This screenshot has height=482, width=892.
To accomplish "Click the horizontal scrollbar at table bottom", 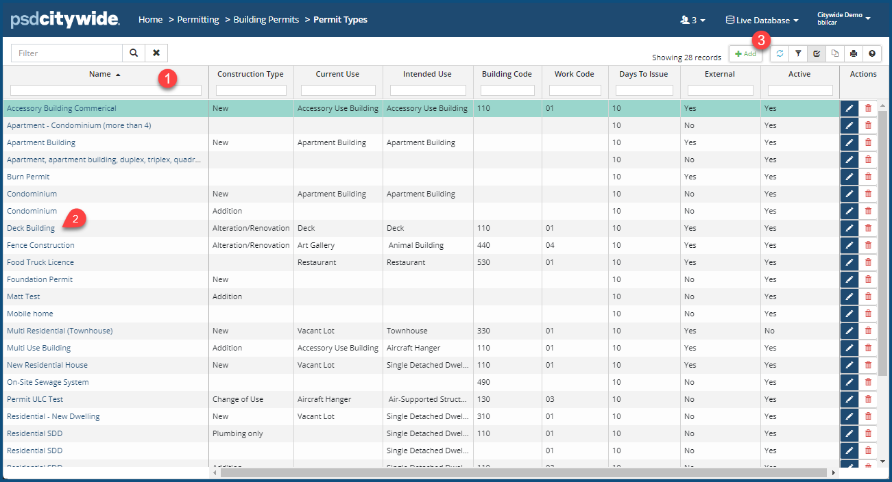I will 521,472.
